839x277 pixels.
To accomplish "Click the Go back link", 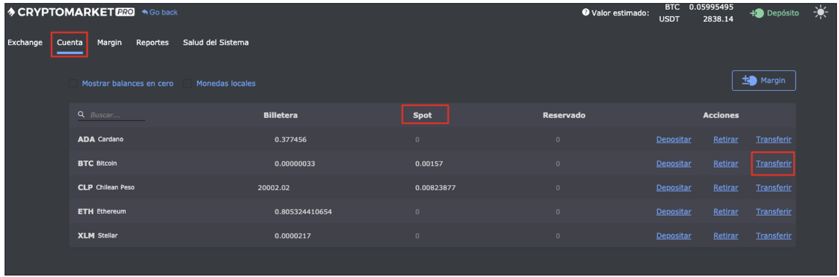I will pyautogui.click(x=160, y=13).
